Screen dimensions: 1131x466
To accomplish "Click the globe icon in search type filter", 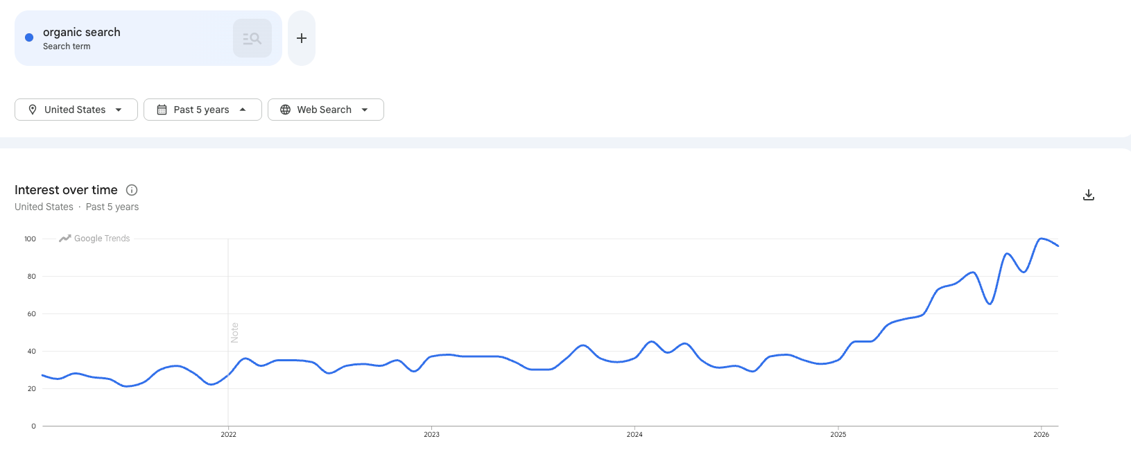I will [x=285, y=110].
